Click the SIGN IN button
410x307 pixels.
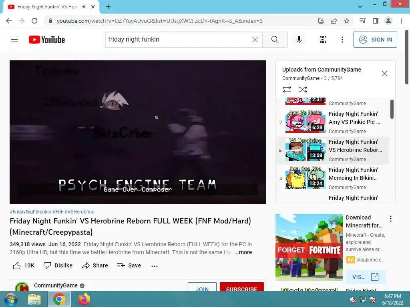[375, 40]
